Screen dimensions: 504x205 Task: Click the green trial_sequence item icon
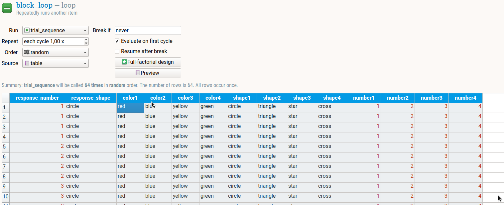tap(27, 30)
